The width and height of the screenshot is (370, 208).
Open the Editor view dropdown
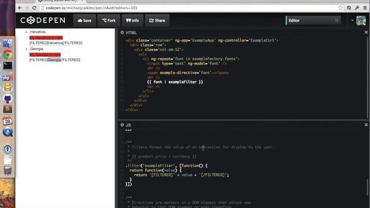[313, 20]
